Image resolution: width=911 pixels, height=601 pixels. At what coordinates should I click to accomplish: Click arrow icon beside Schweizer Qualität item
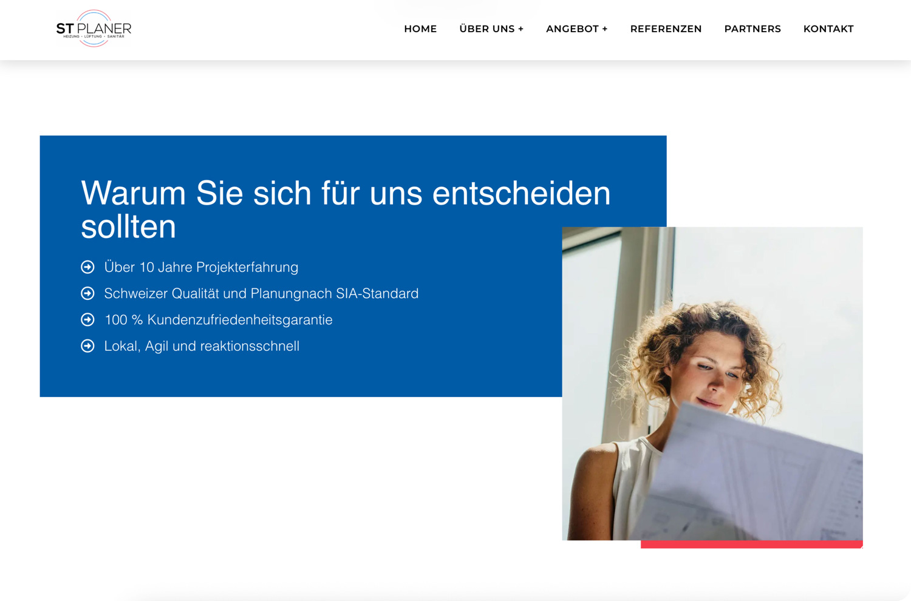tap(88, 293)
